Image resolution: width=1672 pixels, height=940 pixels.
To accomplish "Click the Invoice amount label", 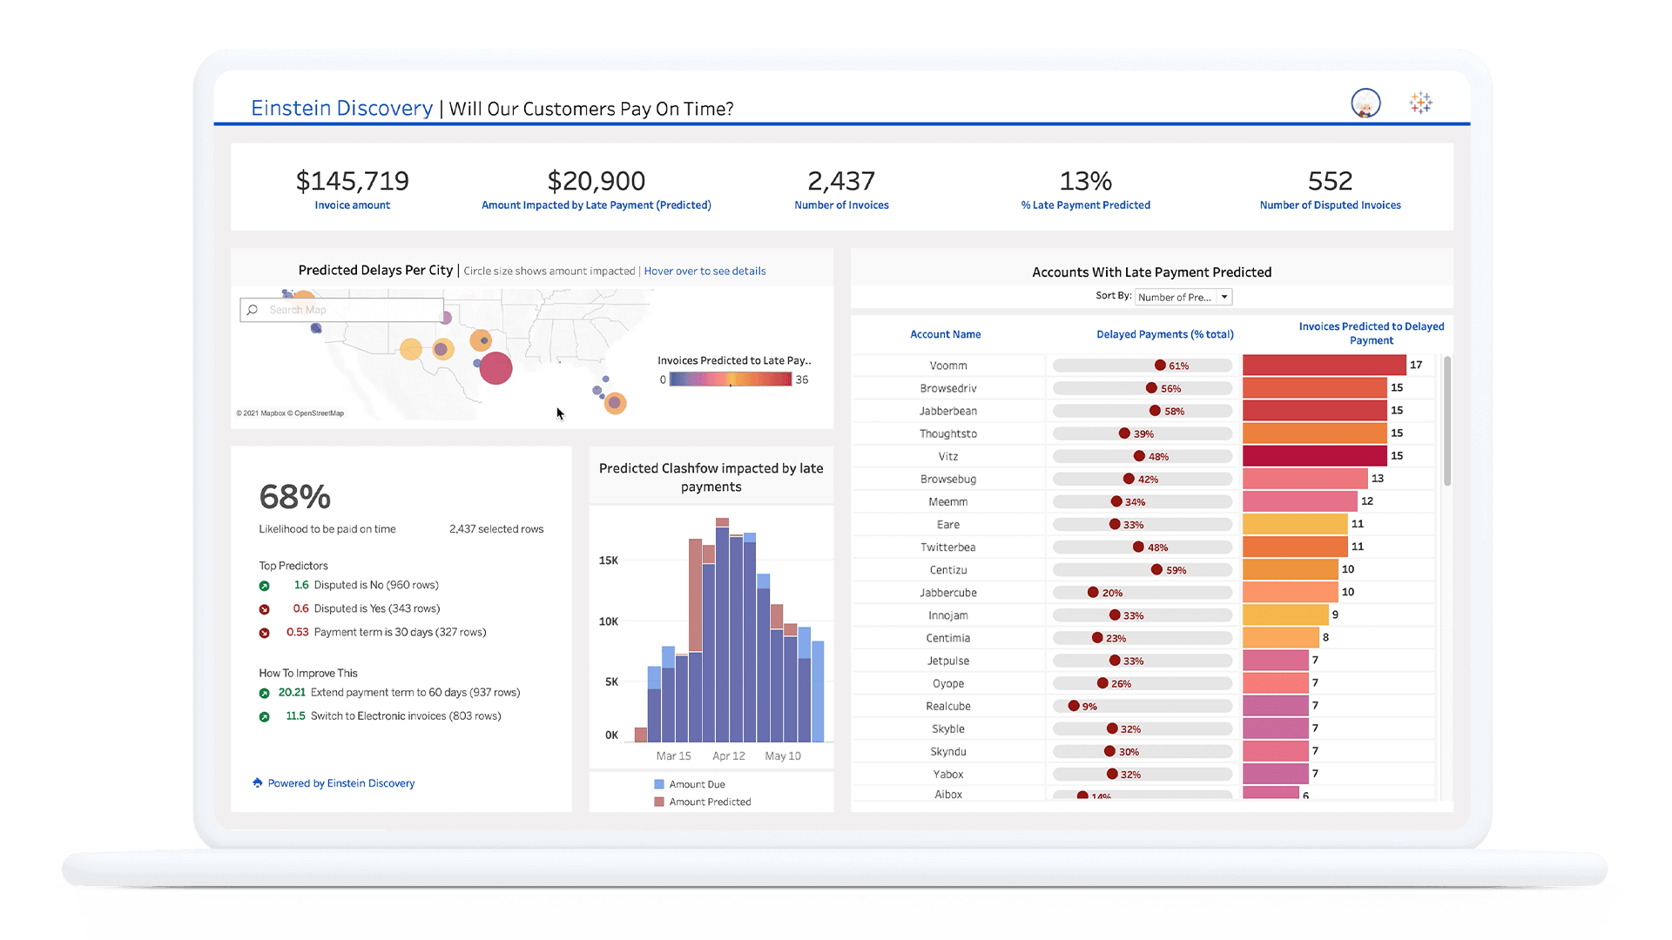I will 353,205.
